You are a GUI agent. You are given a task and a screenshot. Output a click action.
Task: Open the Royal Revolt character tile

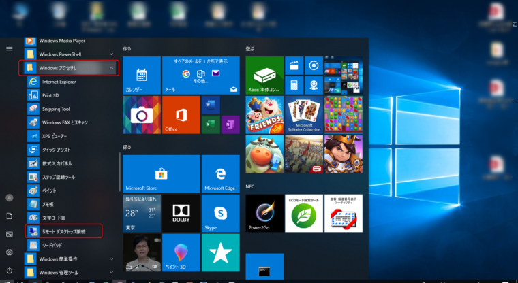[344, 154]
